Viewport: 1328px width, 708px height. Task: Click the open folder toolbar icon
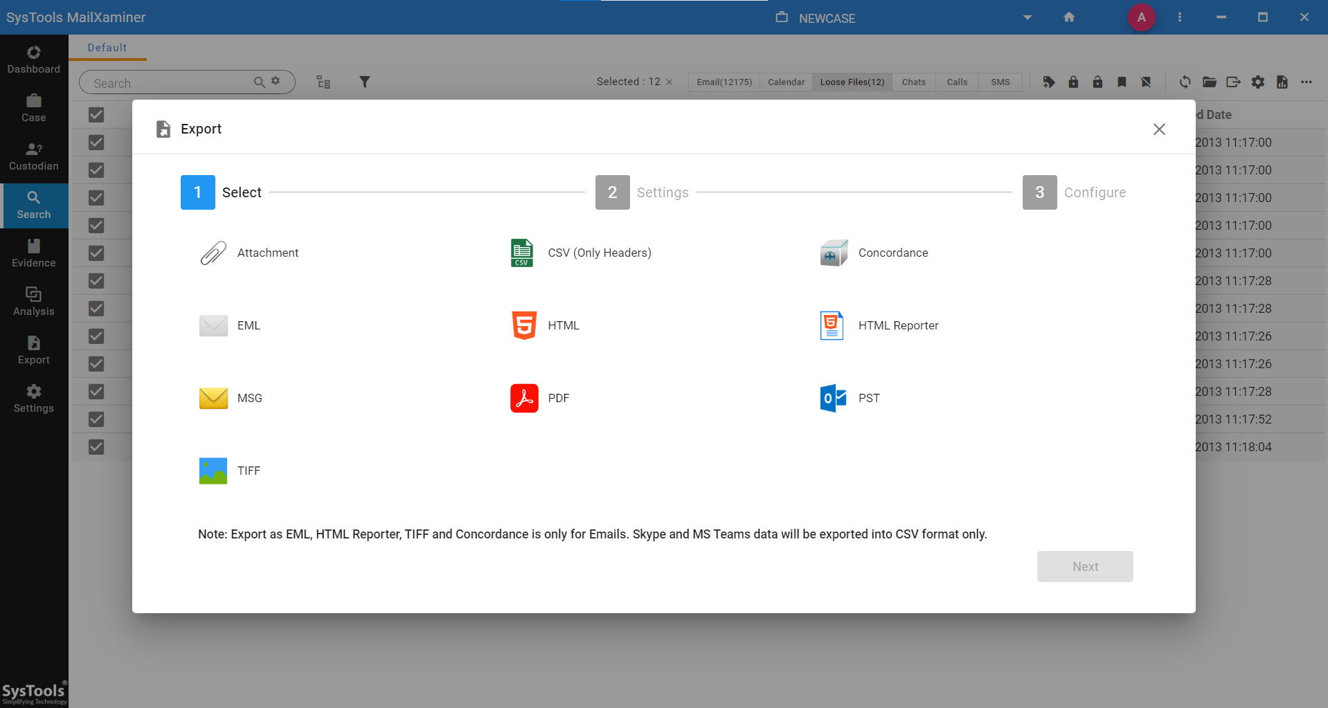coord(1210,82)
